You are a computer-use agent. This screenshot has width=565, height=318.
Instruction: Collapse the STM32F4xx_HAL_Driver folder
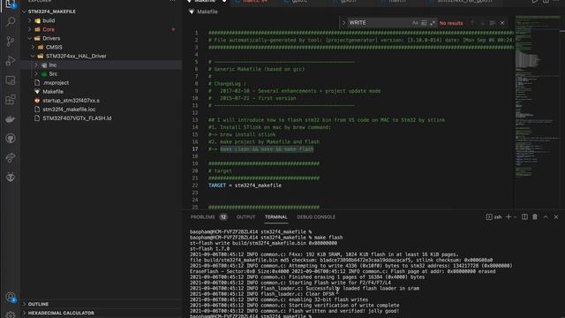tap(34, 56)
